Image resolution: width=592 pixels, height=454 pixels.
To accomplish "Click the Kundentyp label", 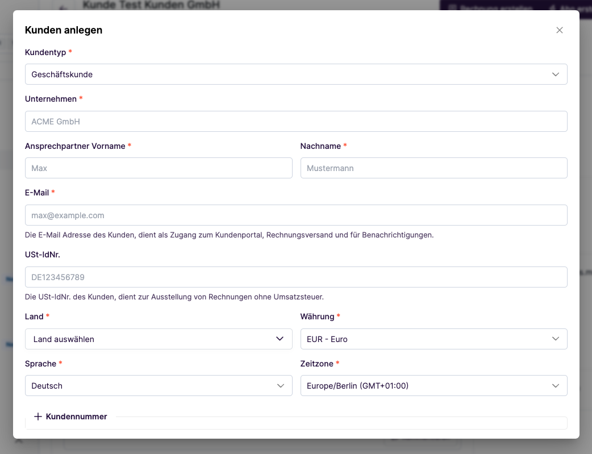I will tap(45, 52).
